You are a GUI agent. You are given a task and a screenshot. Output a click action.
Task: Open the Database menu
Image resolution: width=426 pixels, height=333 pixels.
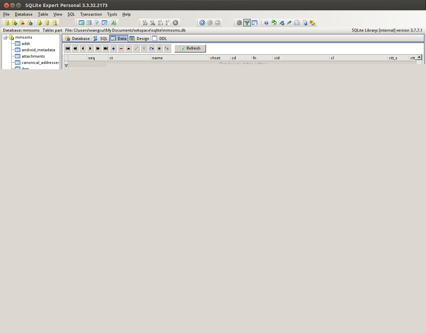point(24,14)
